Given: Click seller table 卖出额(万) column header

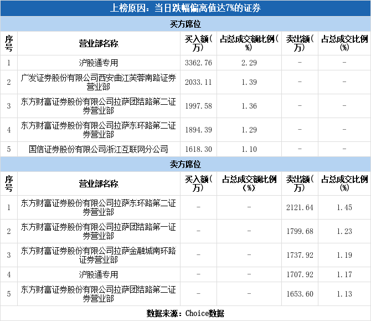Looking at the screenshot, I should (x=300, y=184).
